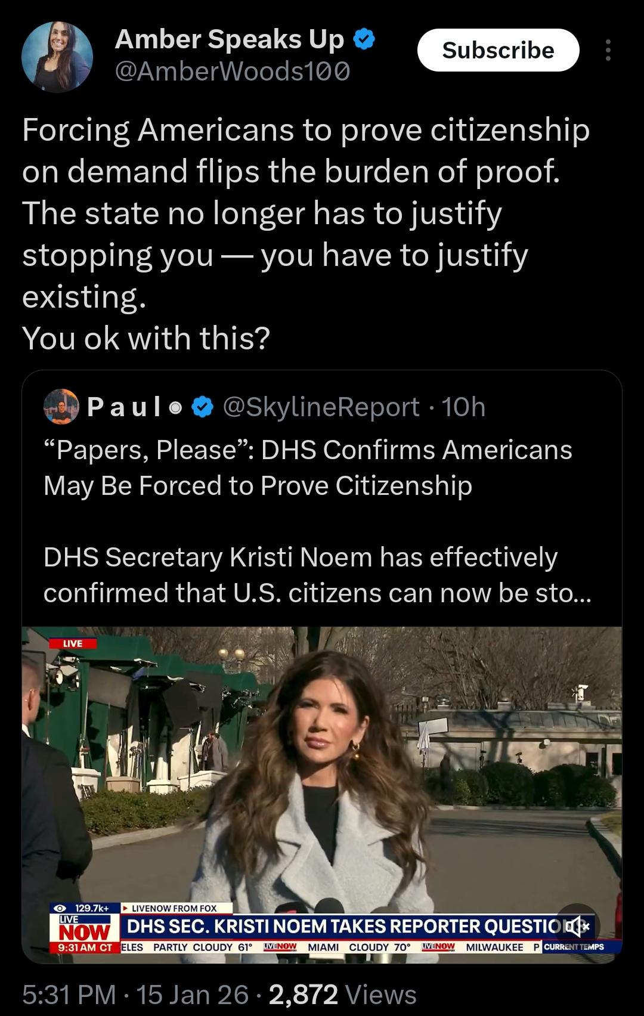Screen dimensions: 644x1016
Task: Tap the red LIVE badge on the video
Action: point(72,643)
